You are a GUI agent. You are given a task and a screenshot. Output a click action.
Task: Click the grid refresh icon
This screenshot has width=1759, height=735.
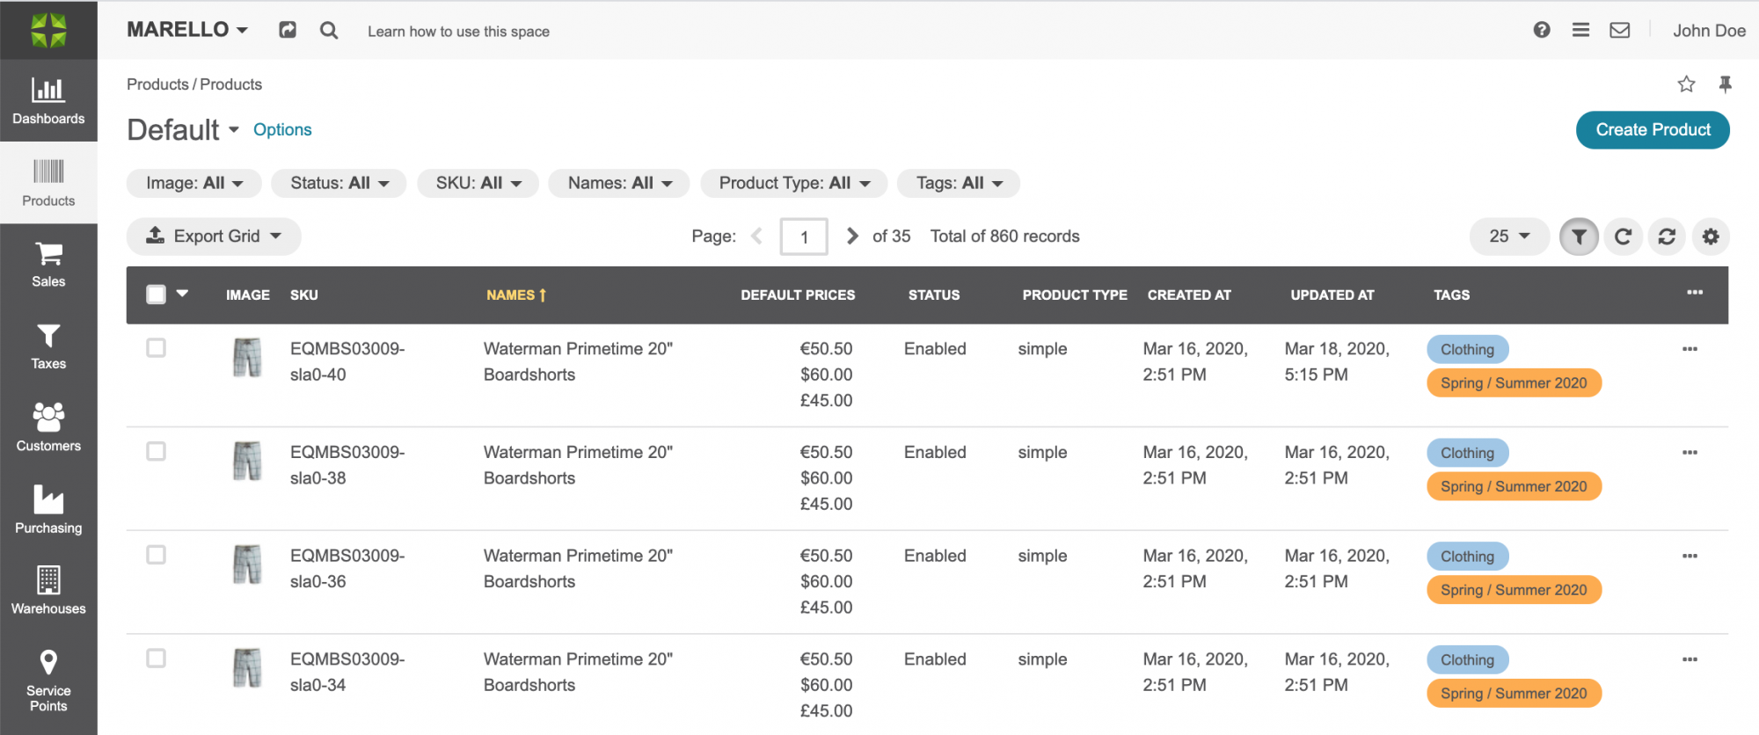coord(1624,237)
